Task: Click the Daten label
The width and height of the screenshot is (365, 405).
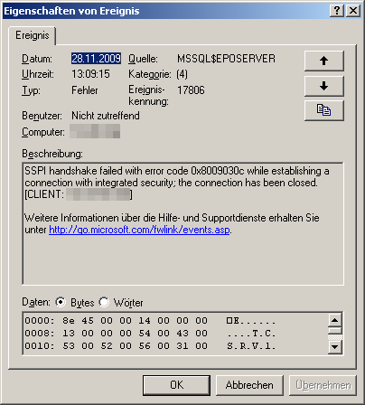Action: tap(36, 302)
